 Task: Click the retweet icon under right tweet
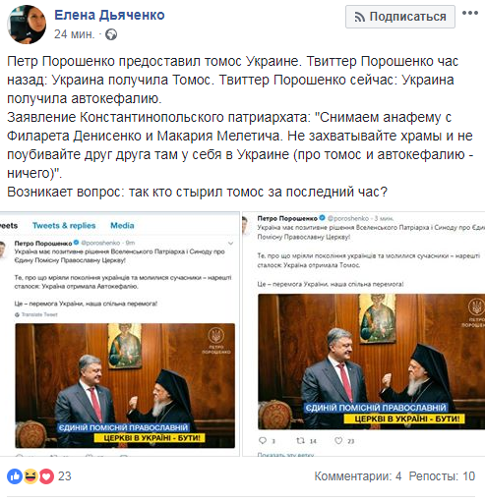(x=300, y=440)
